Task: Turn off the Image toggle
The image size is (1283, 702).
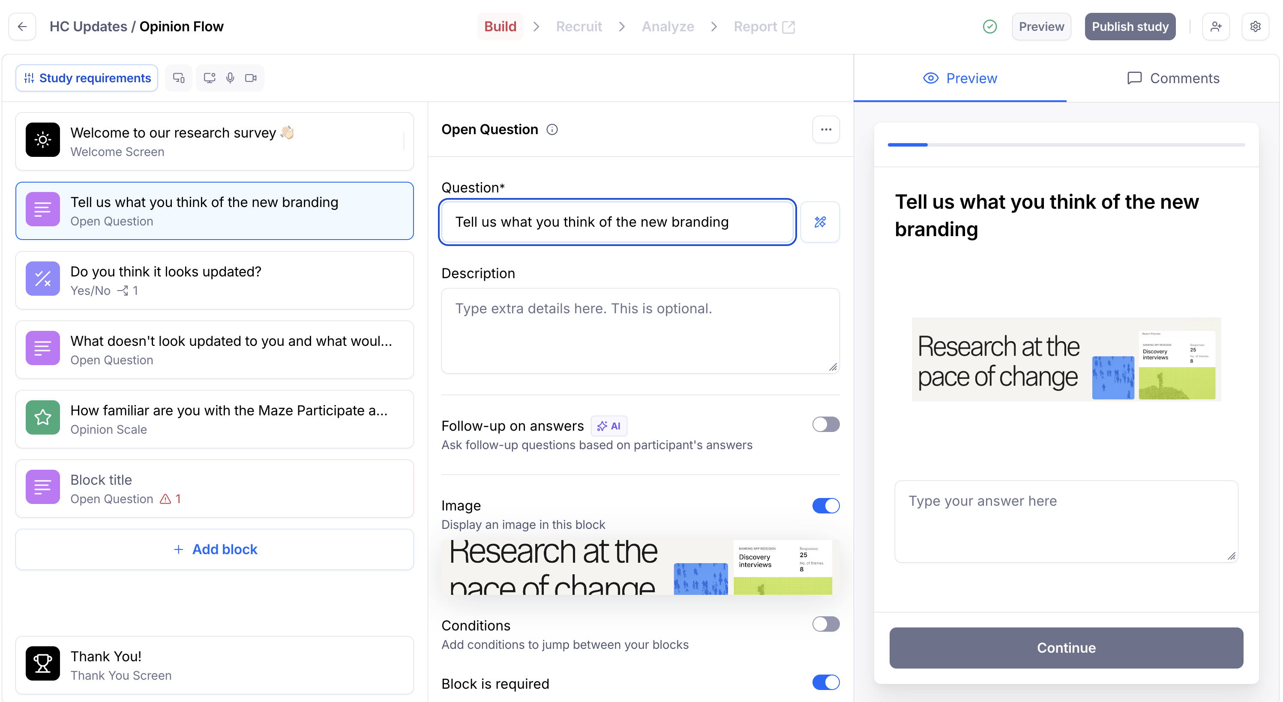Action: point(826,506)
